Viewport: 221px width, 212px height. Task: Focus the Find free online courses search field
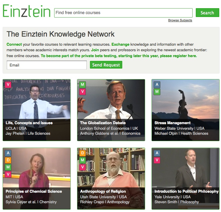(123, 13)
